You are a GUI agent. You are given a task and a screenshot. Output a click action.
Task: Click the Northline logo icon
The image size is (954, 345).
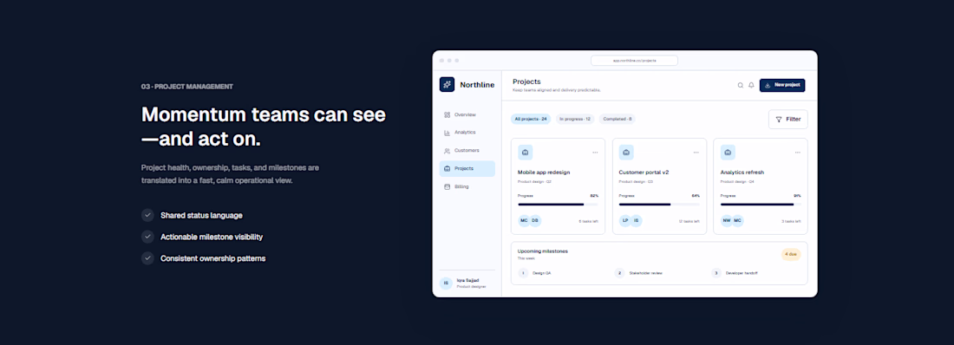[x=448, y=85]
